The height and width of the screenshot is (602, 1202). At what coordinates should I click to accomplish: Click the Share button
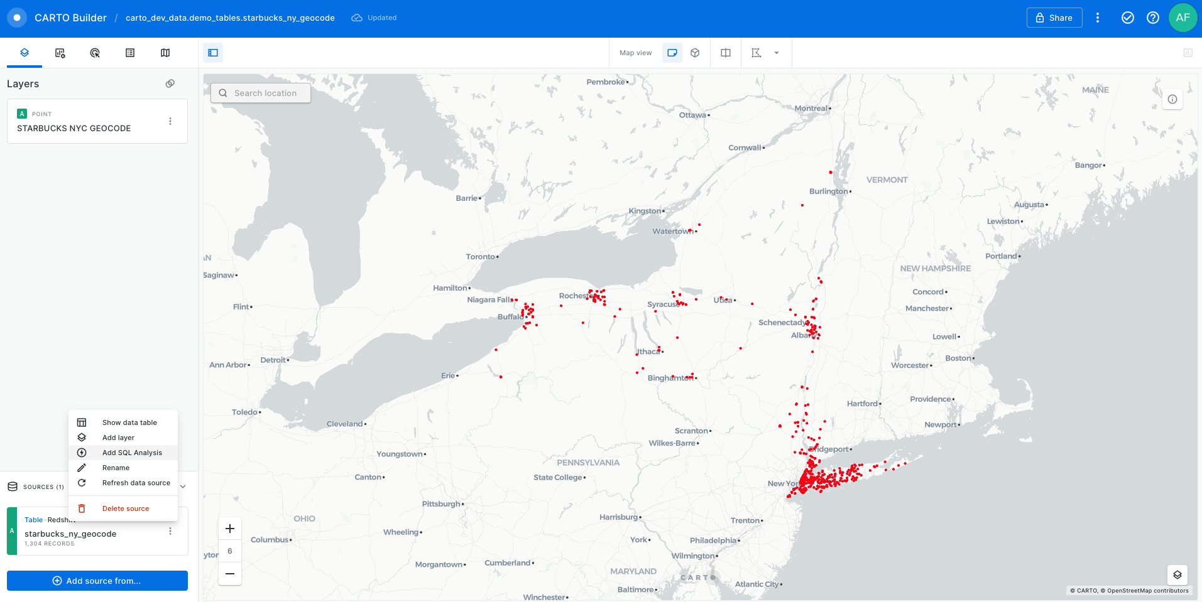pyautogui.click(x=1054, y=18)
